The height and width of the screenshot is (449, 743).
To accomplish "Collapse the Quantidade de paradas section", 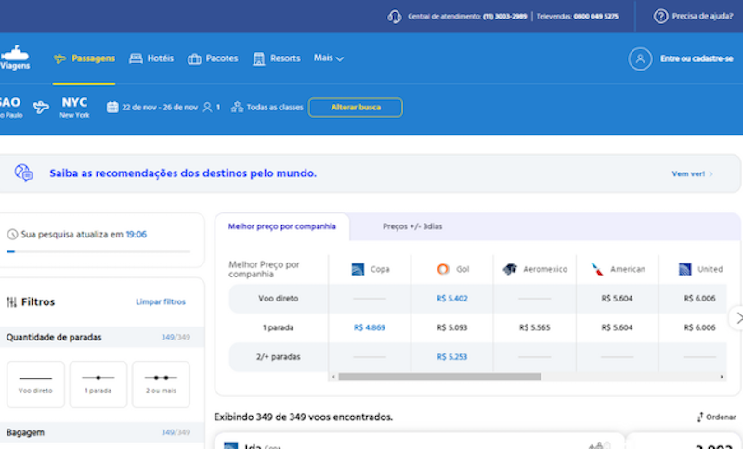I will point(98,337).
